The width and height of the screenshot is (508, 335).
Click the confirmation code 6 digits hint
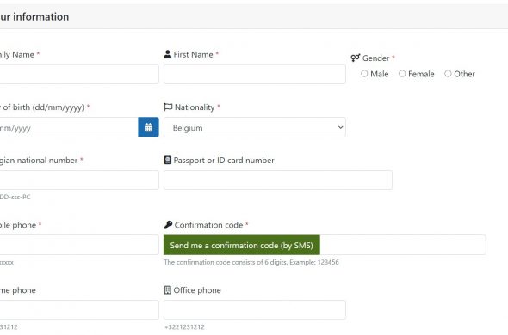coord(251,262)
